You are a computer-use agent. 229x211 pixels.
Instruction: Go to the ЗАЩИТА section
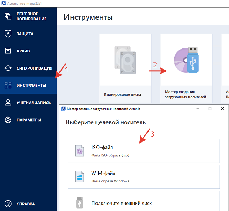point(28,34)
